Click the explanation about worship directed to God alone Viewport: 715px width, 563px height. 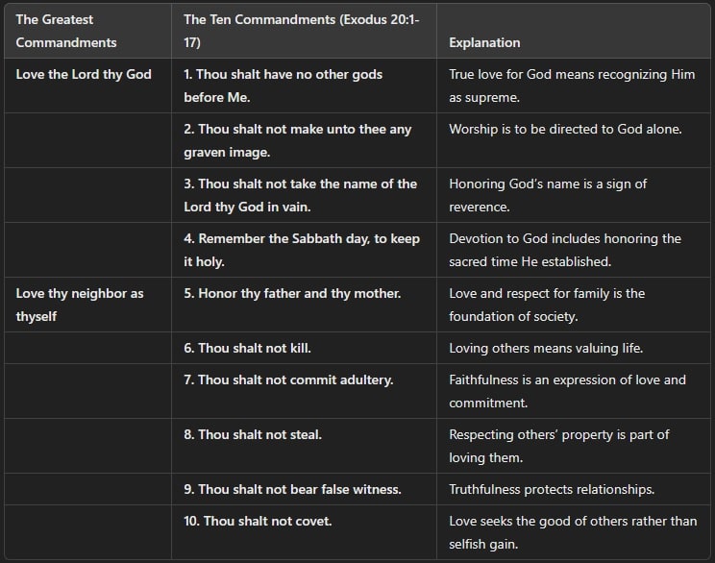point(565,129)
